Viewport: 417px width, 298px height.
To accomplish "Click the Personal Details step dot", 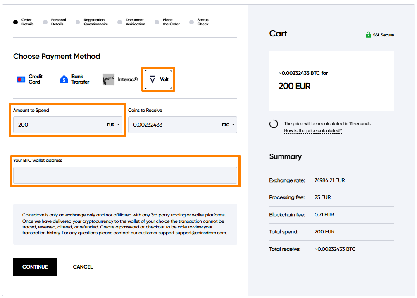I will pyautogui.click(x=45, y=22).
